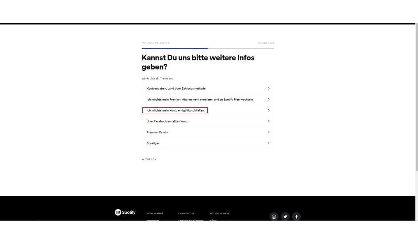Screen dimensions: 418x235
Task: Expand the Premium Family chevron
Action: point(268,132)
